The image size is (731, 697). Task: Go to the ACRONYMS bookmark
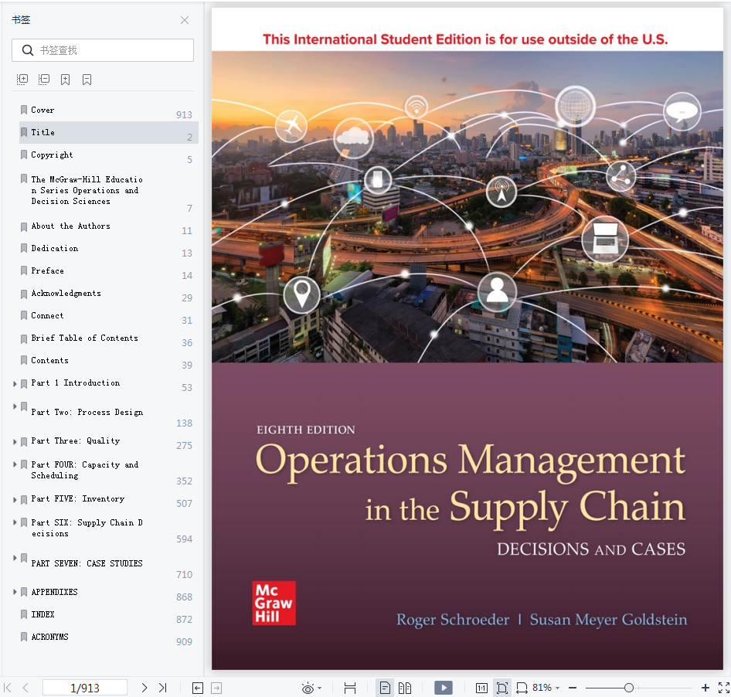50,637
